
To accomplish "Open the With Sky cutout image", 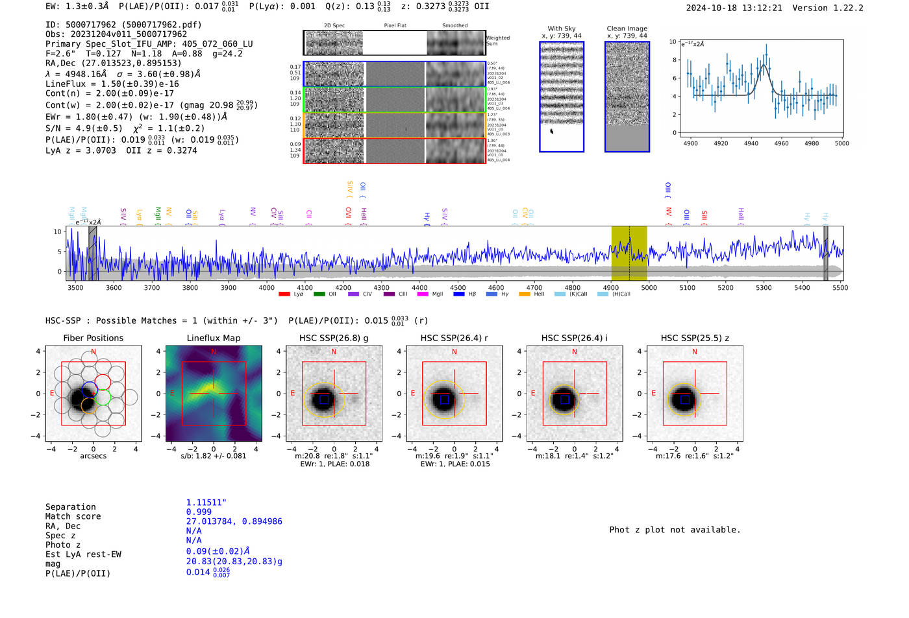I will pyautogui.click(x=562, y=97).
